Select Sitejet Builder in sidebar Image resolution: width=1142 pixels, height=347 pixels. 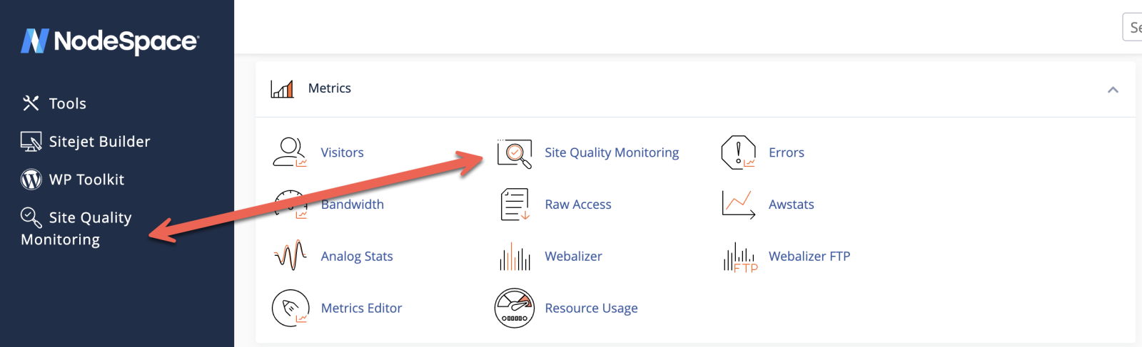pyautogui.click(x=99, y=142)
